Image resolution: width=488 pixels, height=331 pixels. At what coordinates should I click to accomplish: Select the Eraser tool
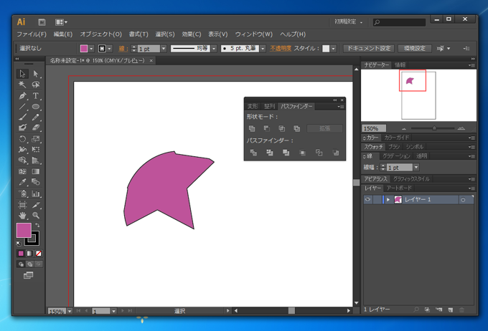coord(36,128)
